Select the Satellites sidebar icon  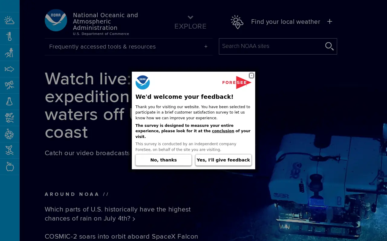9,85
